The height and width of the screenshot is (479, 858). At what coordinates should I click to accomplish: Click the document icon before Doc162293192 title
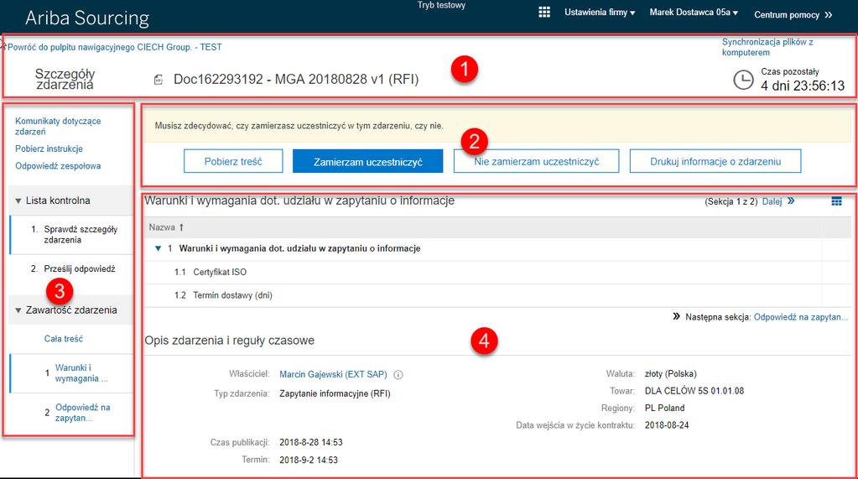tap(159, 80)
